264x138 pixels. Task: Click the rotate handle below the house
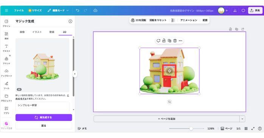(x=169, y=102)
